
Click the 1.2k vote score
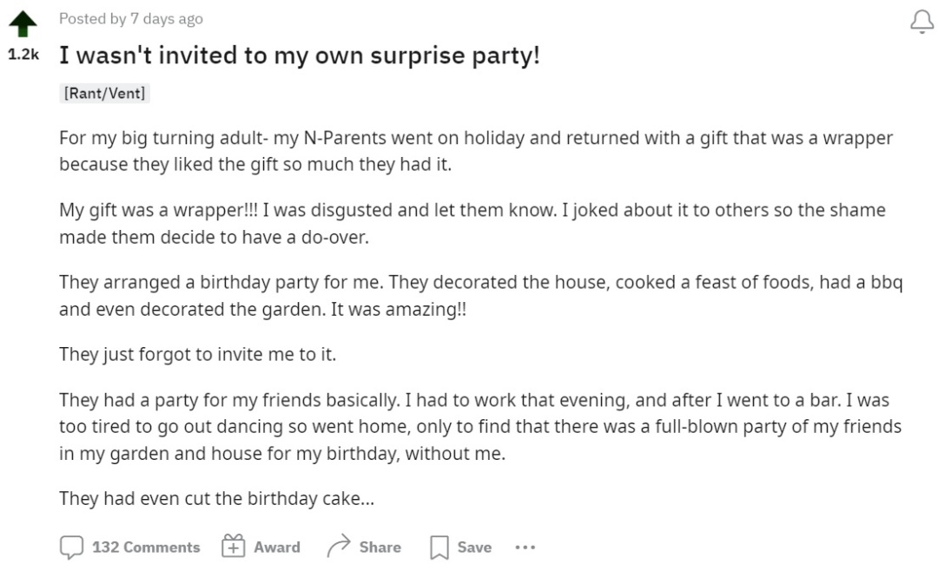[x=23, y=54]
